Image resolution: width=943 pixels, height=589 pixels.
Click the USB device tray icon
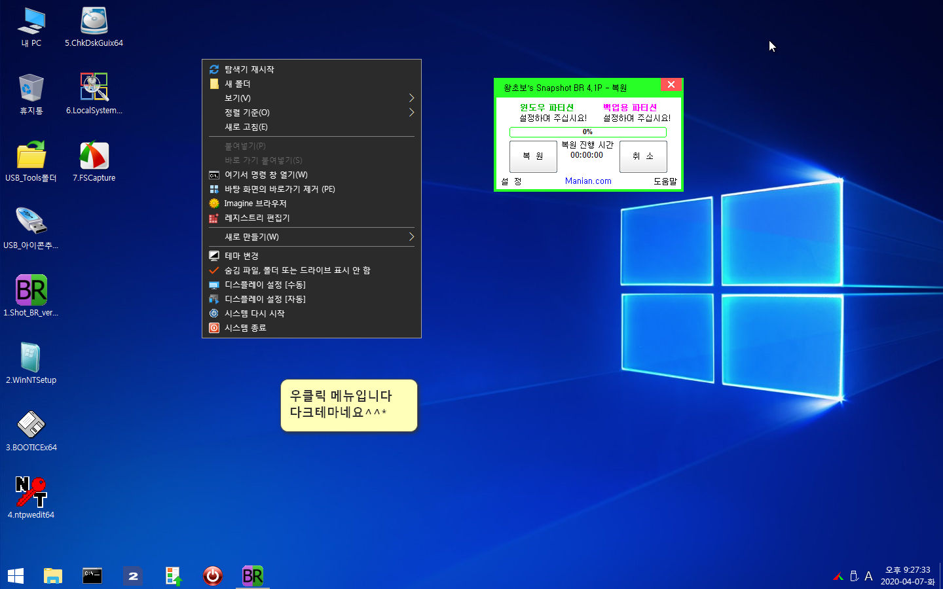point(854,577)
